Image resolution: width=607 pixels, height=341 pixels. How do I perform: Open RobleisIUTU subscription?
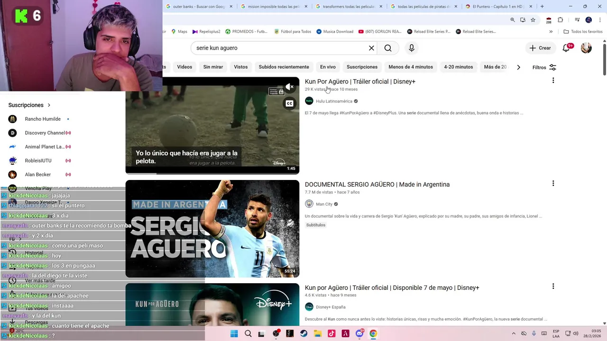coord(38,161)
